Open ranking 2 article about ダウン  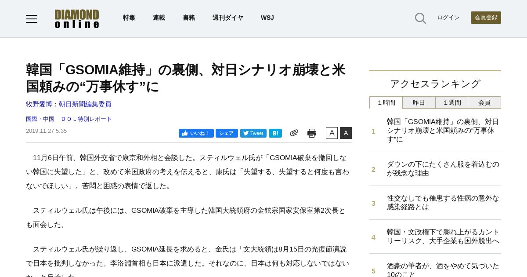pyautogui.click(x=443, y=169)
